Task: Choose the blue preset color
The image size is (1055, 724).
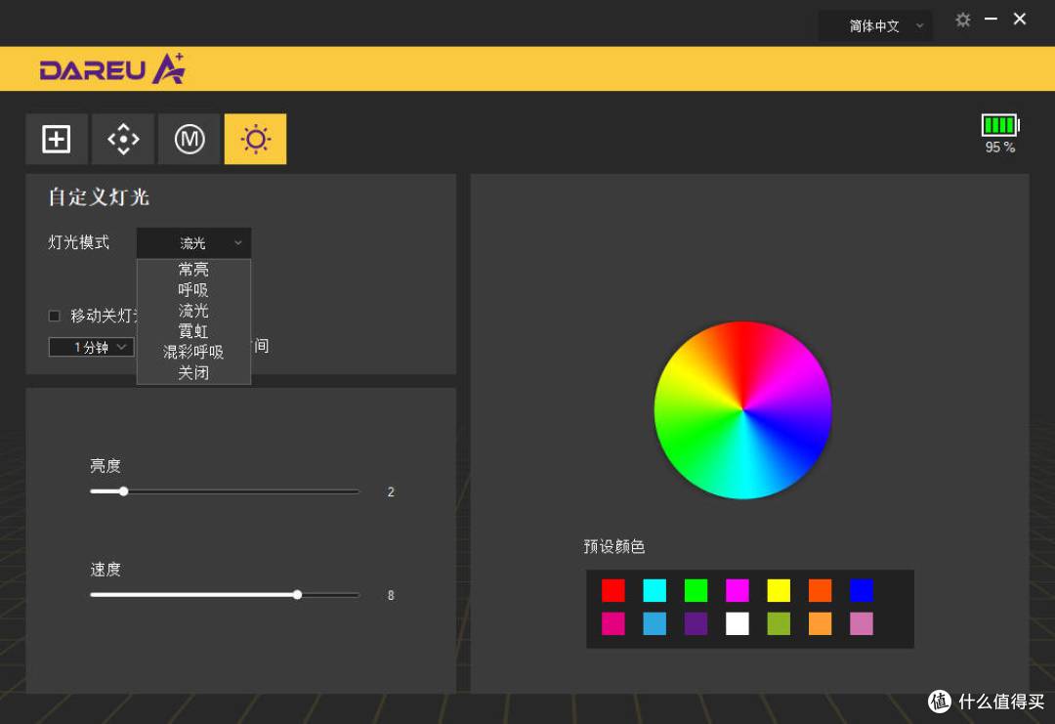Action: [862, 590]
